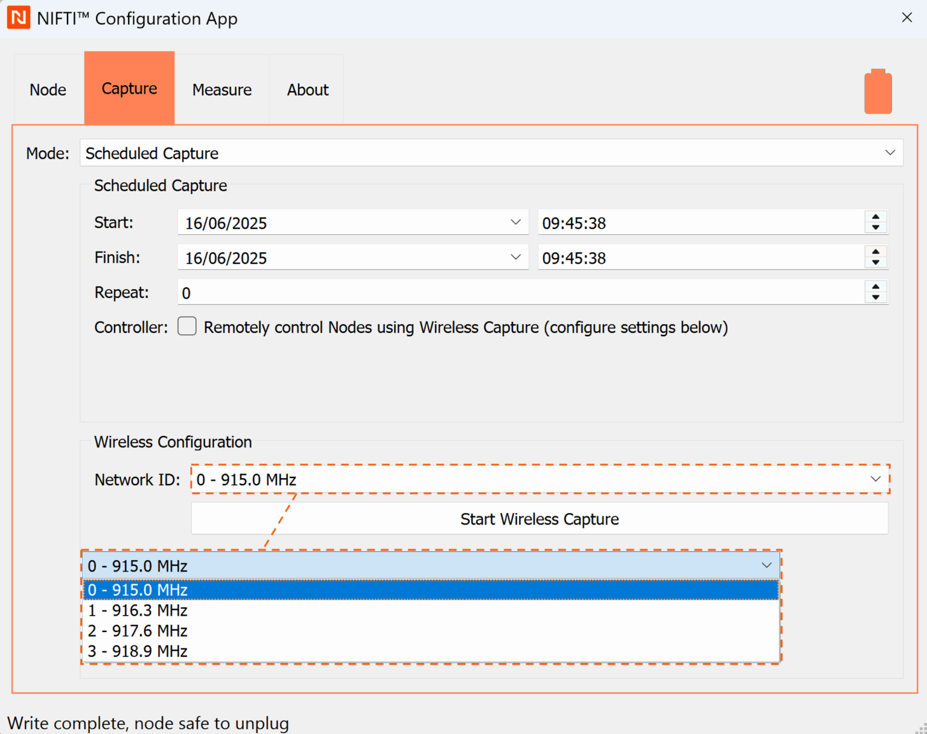Switch to the Node tab
Image resolution: width=927 pixels, height=734 pixels.
pos(48,89)
